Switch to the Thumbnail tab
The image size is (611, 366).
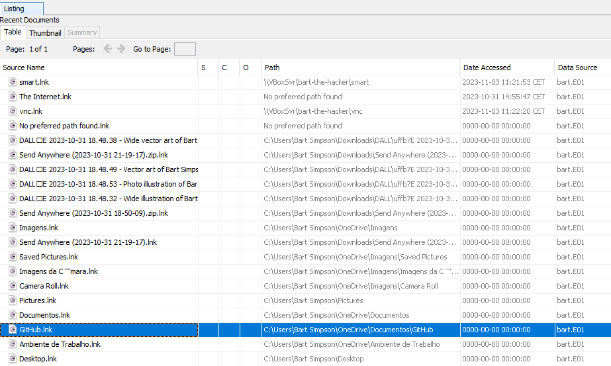tap(45, 32)
